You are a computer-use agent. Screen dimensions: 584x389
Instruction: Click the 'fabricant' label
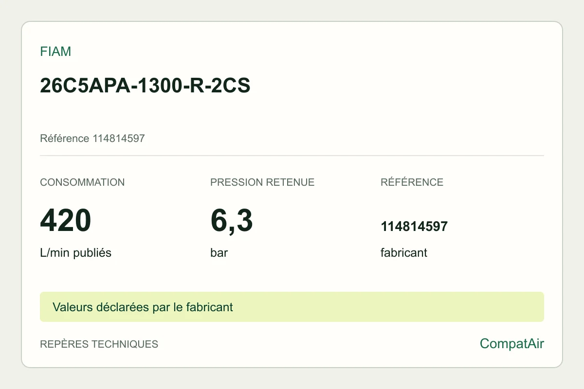click(404, 253)
